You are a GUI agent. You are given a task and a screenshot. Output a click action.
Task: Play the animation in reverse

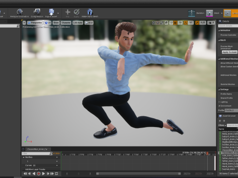34,174
